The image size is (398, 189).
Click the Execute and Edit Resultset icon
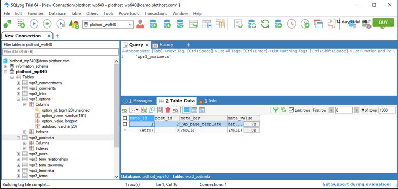61,24
